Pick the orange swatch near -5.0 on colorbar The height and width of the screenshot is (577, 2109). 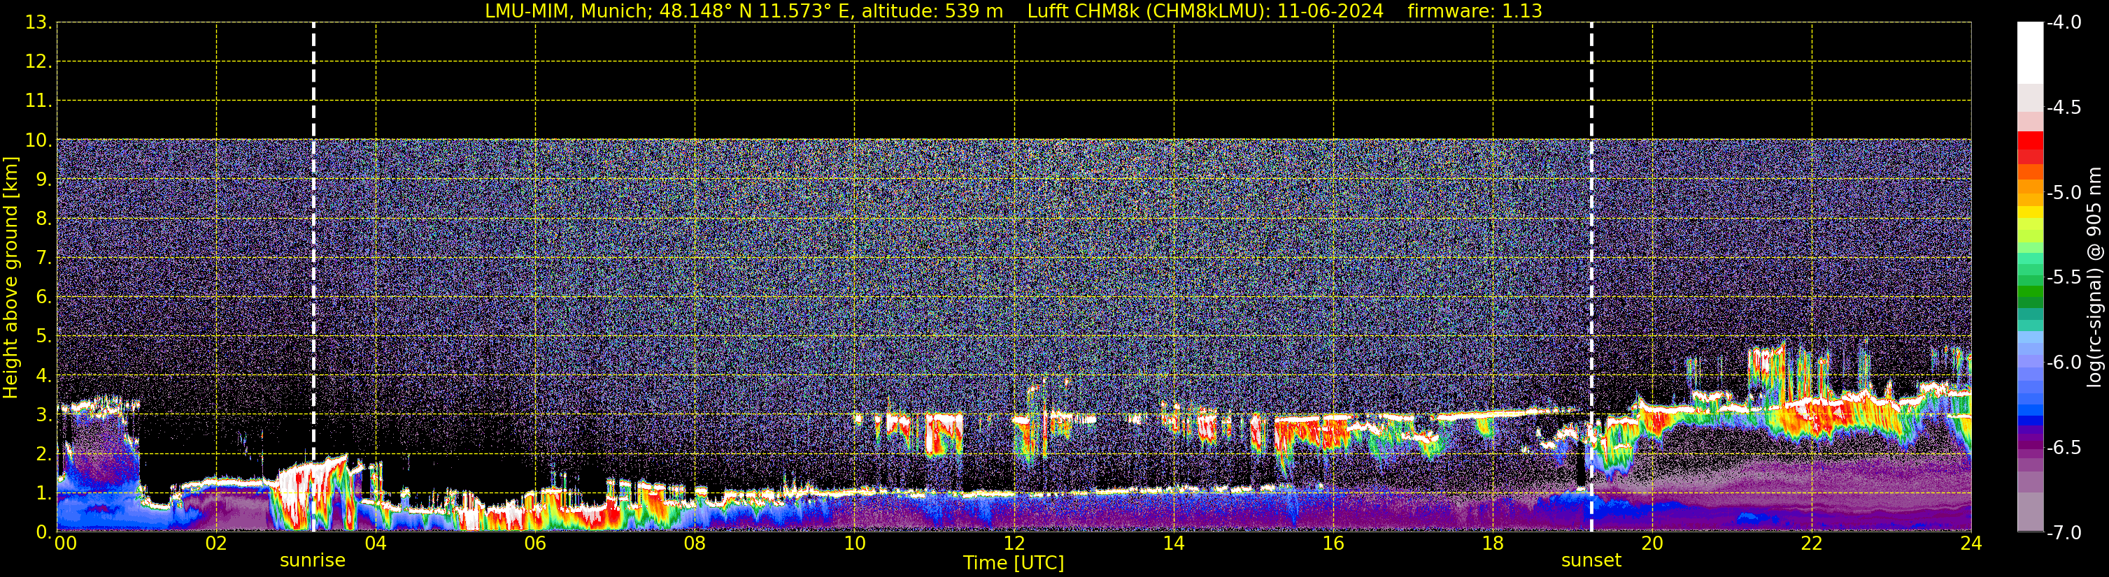click(2029, 187)
